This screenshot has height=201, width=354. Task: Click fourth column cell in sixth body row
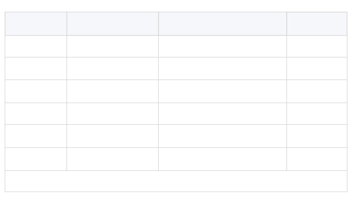pyautogui.click(x=317, y=159)
